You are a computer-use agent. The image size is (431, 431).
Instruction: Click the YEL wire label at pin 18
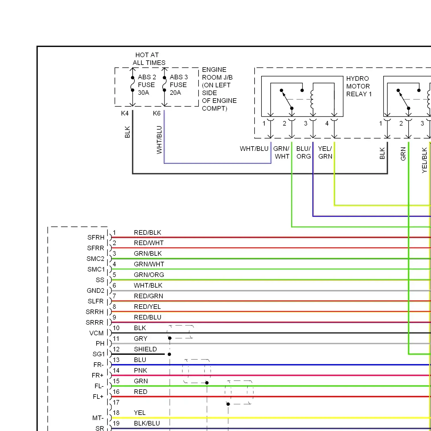pos(140,413)
